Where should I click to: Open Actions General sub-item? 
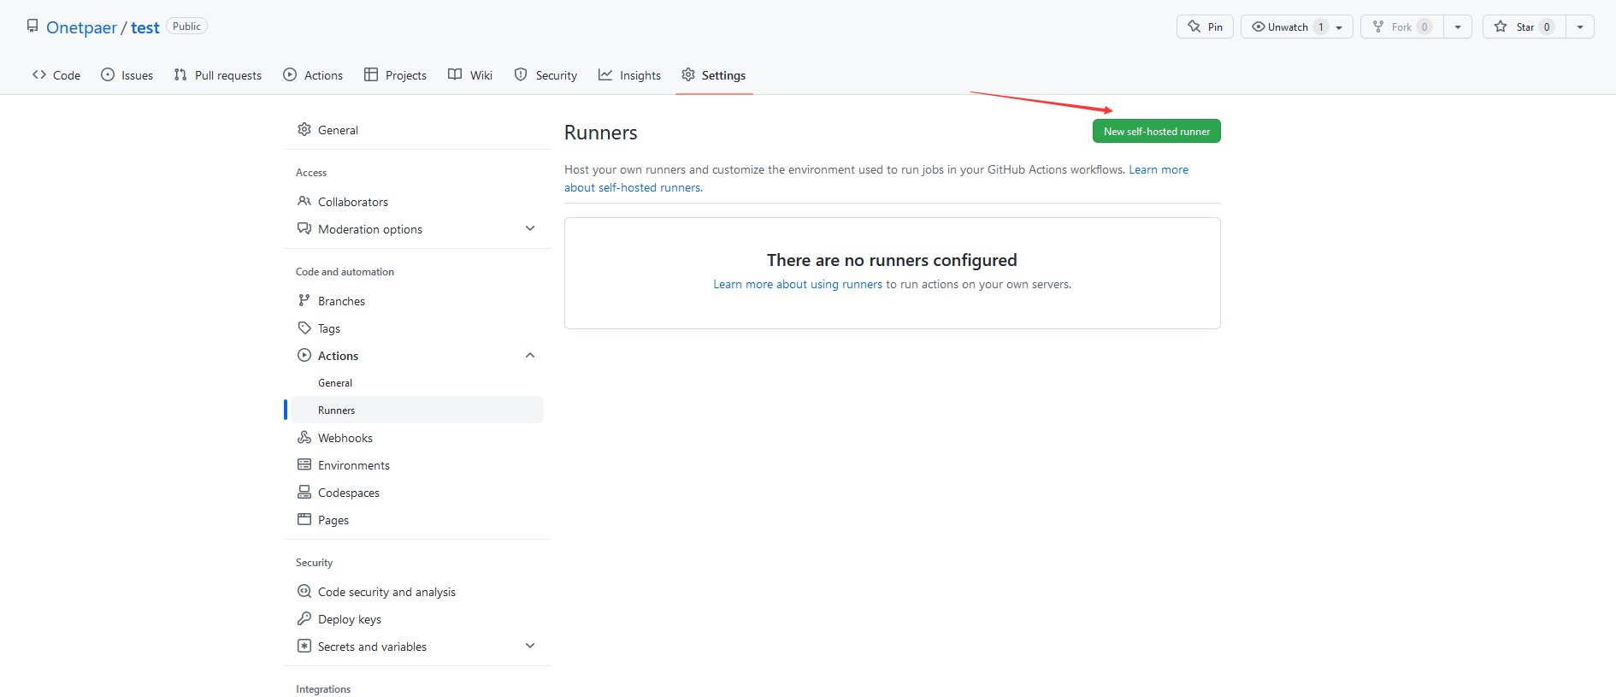(x=417, y=383)
